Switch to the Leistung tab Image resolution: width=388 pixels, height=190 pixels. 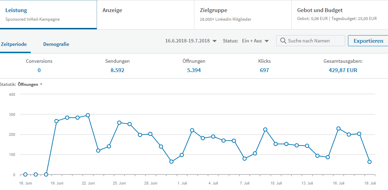click(x=48, y=14)
